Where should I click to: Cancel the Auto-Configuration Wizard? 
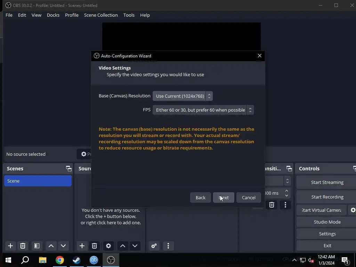pos(249,197)
